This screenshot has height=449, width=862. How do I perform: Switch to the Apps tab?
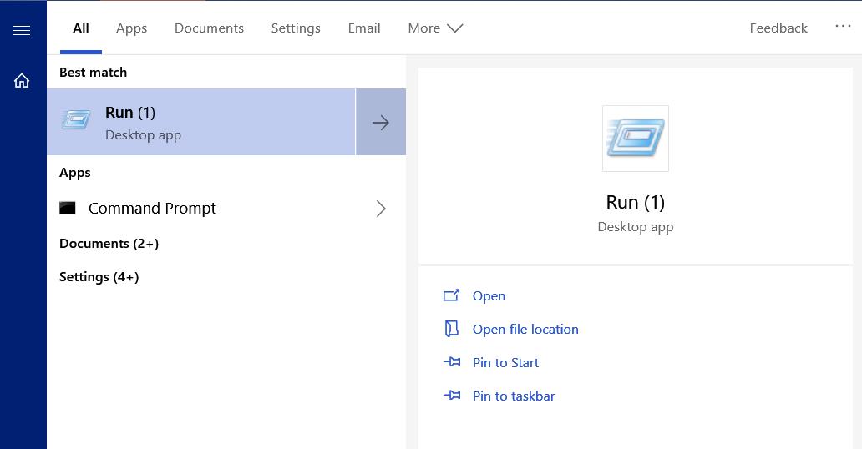[x=131, y=28]
